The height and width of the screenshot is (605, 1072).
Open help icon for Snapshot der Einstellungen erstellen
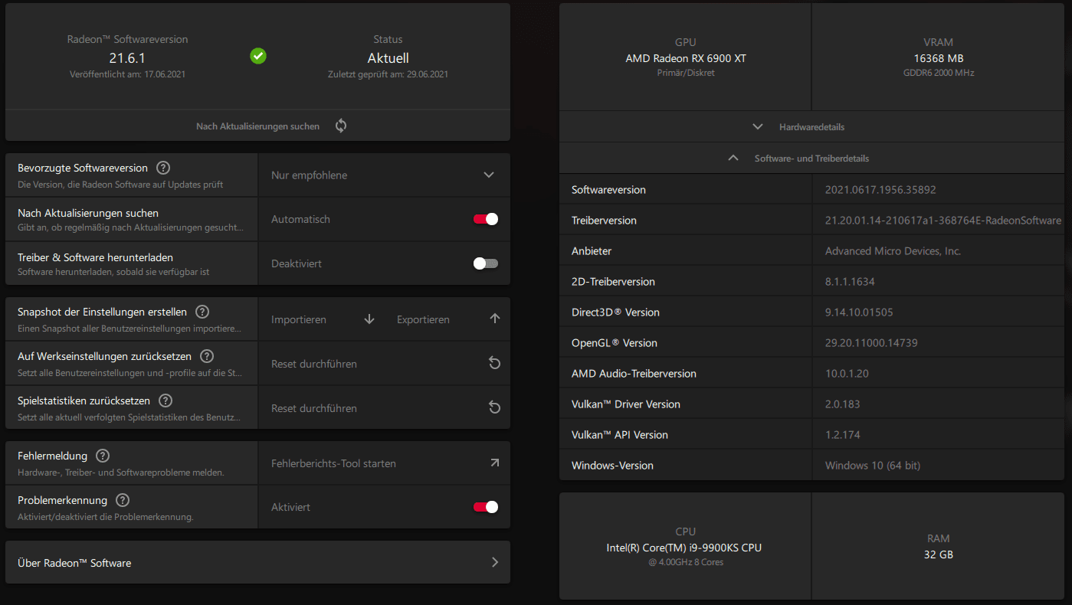202,312
